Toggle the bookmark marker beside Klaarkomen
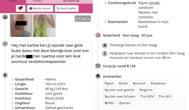 (x=105, y=22)
